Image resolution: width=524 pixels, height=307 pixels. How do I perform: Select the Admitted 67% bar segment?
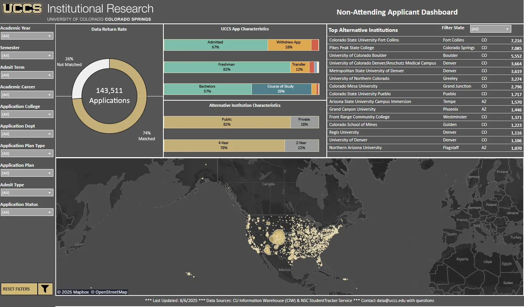click(216, 45)
